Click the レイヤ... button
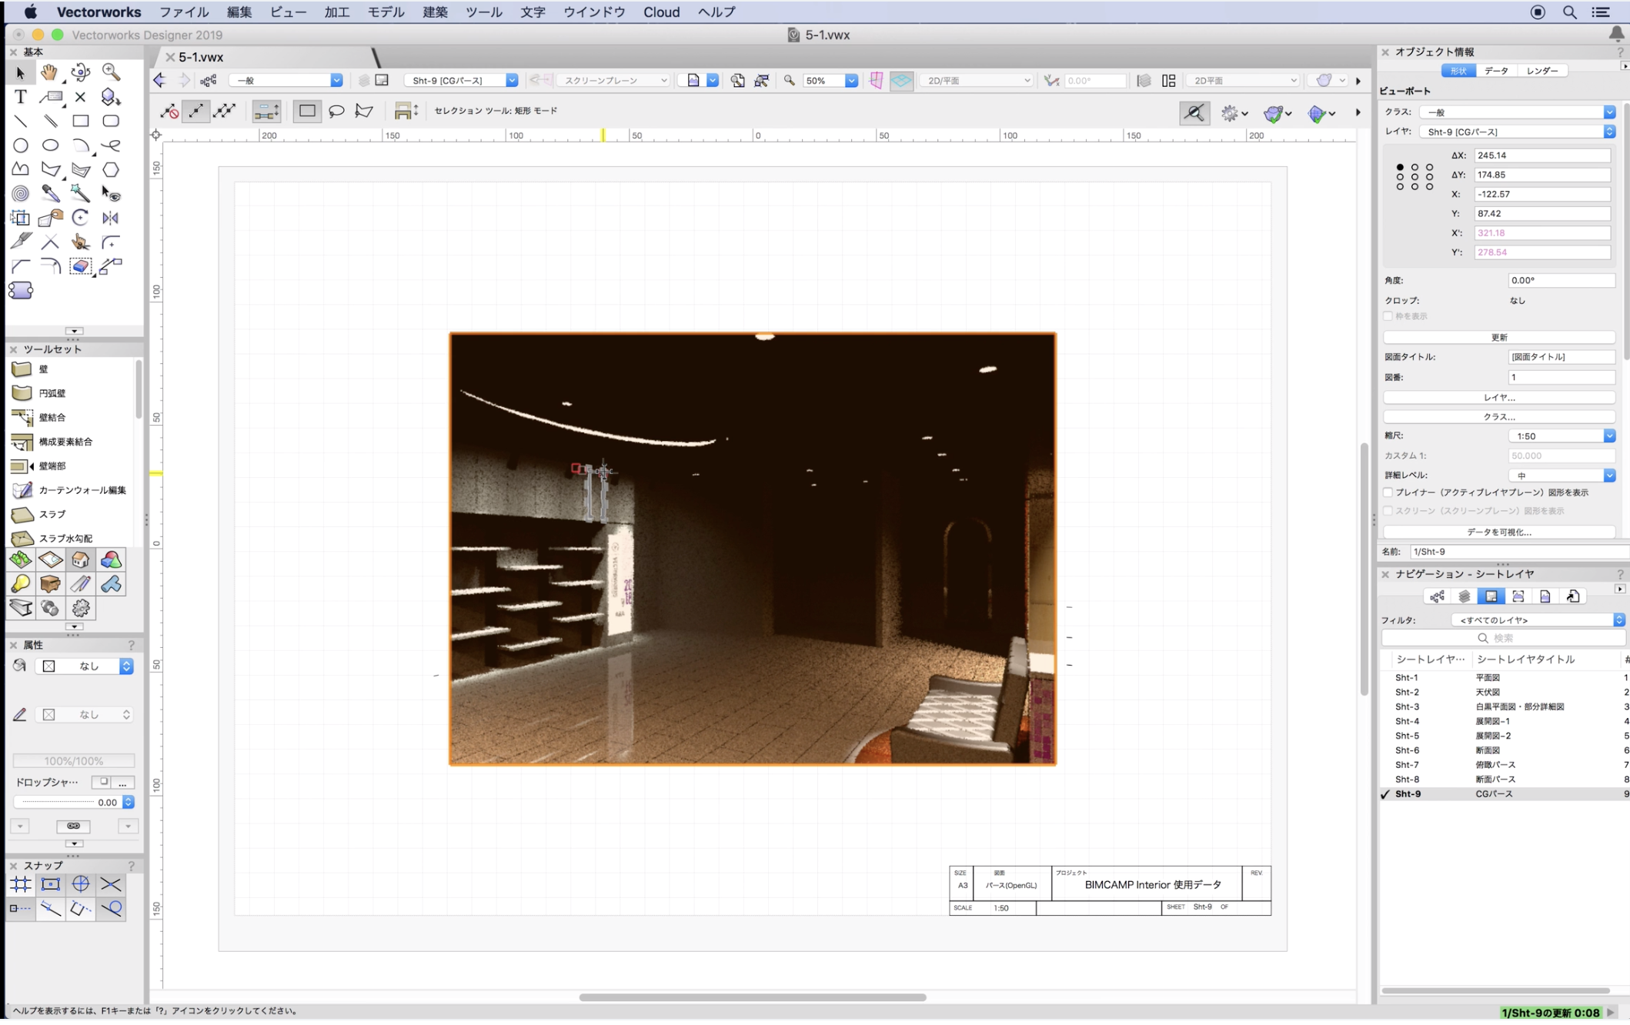The width and height of the screenshot is (1630, 1025). click(x=1498, y=398)
